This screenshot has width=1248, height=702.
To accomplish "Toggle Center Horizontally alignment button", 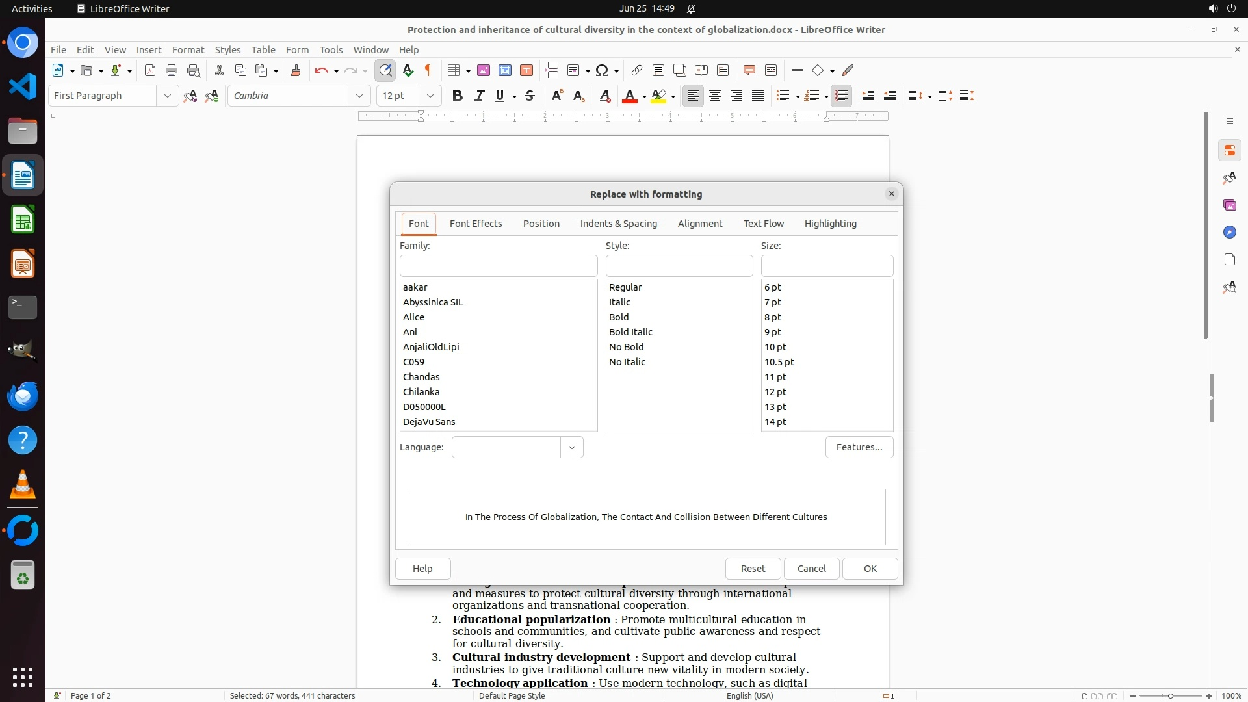I will [x=715, y=96].
